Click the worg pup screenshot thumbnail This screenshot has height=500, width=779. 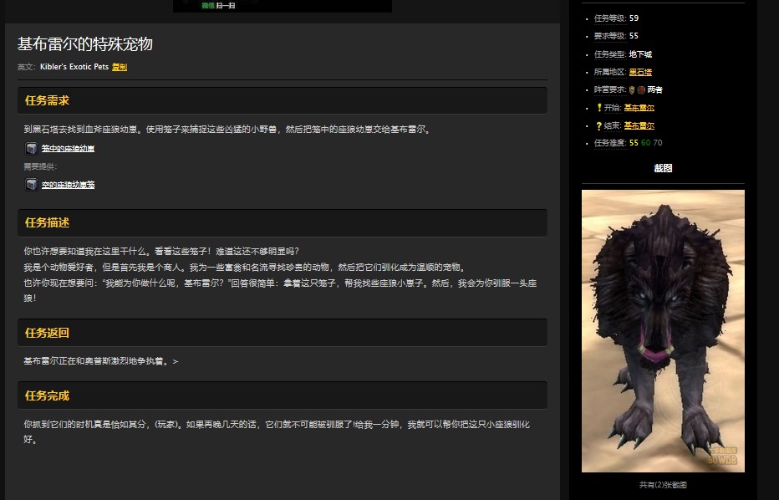pyautogui.click(x=663, y=329)
